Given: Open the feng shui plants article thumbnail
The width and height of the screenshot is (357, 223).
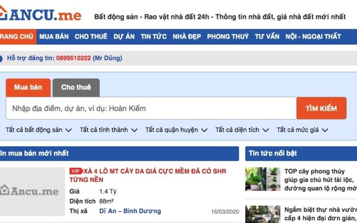Looking at the screenshot, I should tap(262, 179).
